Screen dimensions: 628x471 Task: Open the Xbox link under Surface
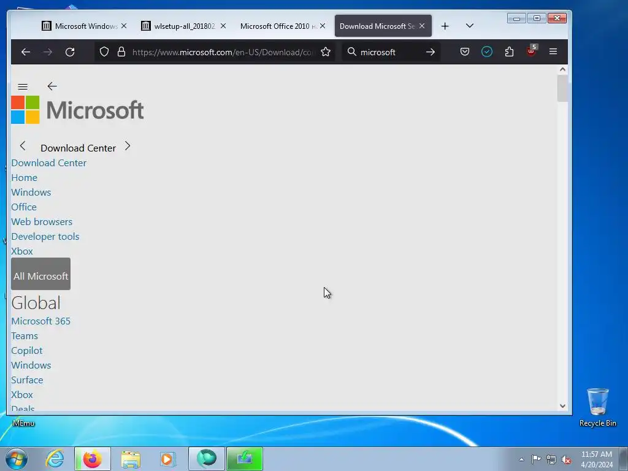point(22,395)
